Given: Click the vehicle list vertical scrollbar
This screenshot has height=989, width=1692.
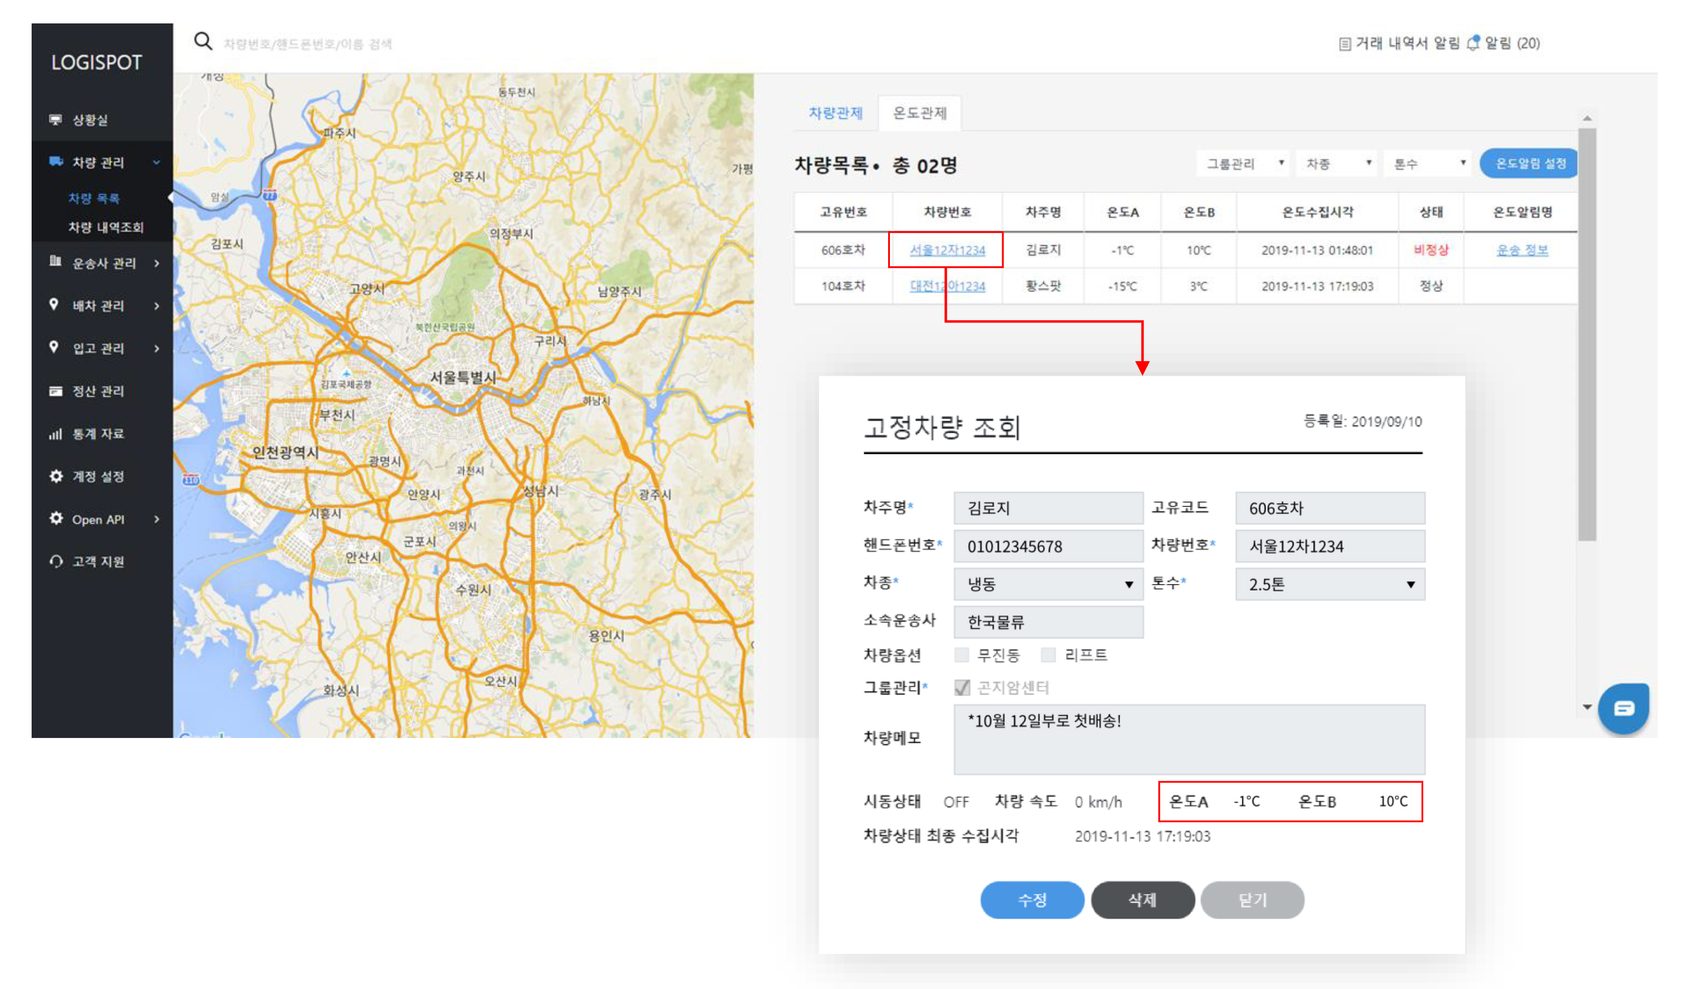Looking at the screenshot, I should [x=1587, y=335].
